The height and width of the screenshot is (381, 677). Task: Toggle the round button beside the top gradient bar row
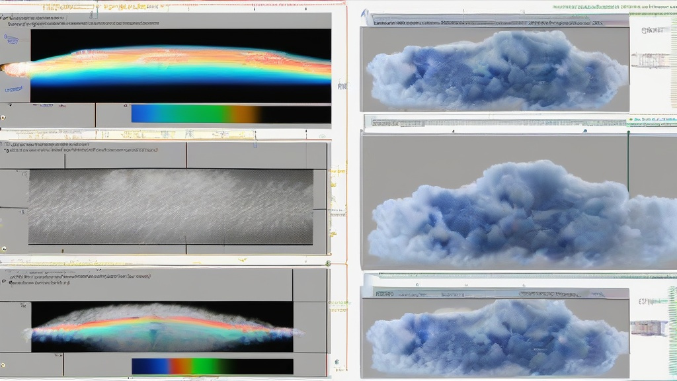click(4, 117)
